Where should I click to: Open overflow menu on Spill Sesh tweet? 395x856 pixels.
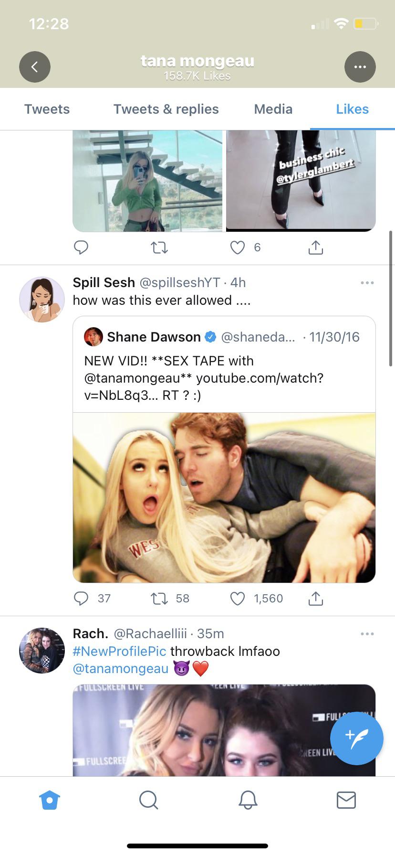point(367,283)
